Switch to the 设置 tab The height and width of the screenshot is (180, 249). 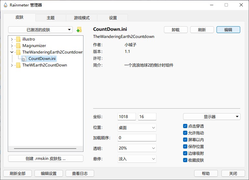[x=113, y=18]
